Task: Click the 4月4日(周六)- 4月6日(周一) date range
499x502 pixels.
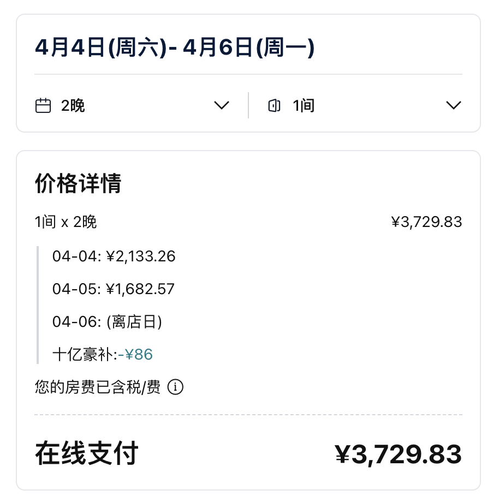Action: click(x=175, y=48)
